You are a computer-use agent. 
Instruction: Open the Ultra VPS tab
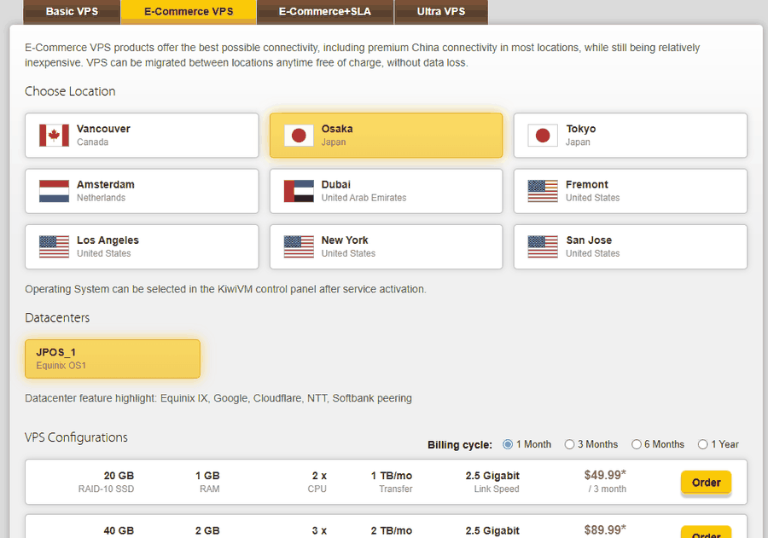(441, 11)
